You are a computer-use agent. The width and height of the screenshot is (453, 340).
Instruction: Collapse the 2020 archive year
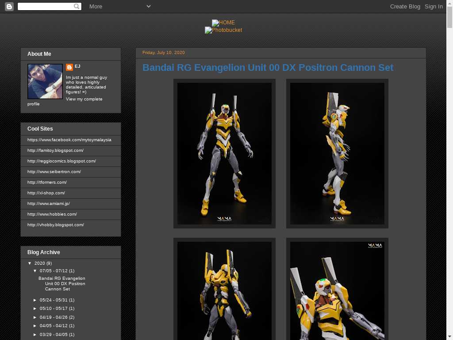click(30, 263)
